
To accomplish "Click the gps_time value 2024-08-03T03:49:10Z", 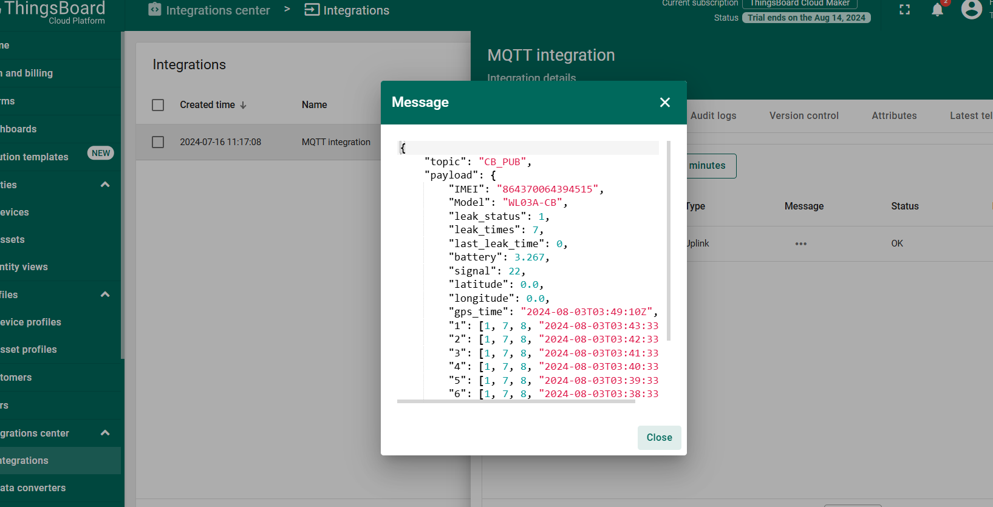I will coord(586,312).
